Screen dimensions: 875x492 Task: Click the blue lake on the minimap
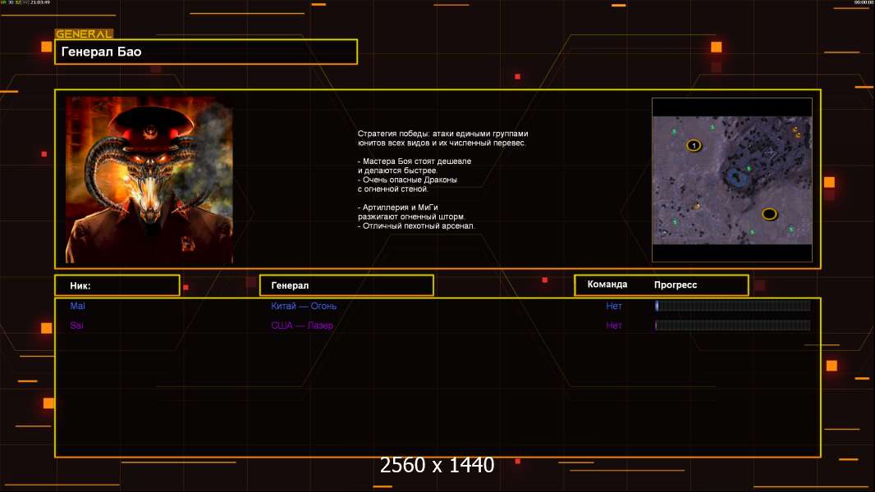(735, 175)
